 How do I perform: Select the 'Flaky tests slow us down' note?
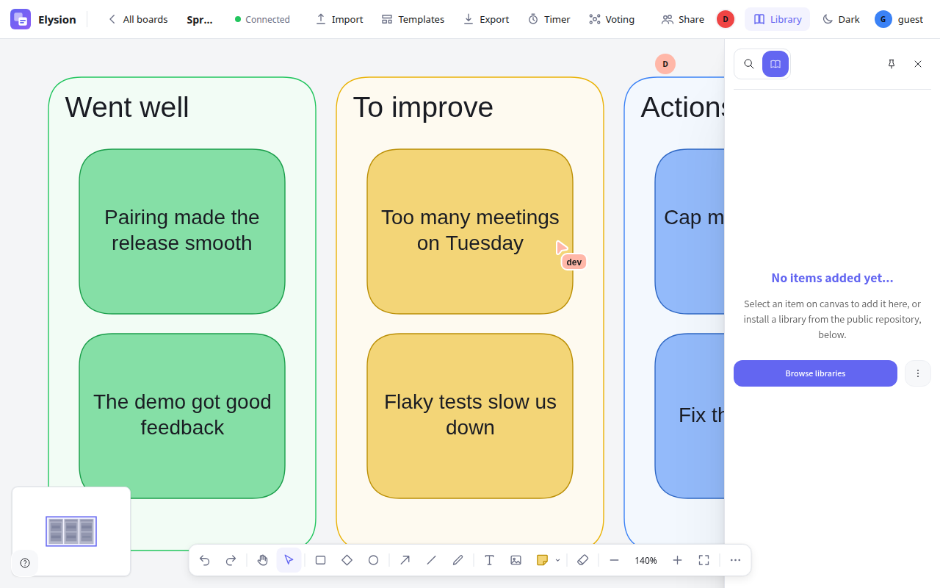(x=470, y=416)
